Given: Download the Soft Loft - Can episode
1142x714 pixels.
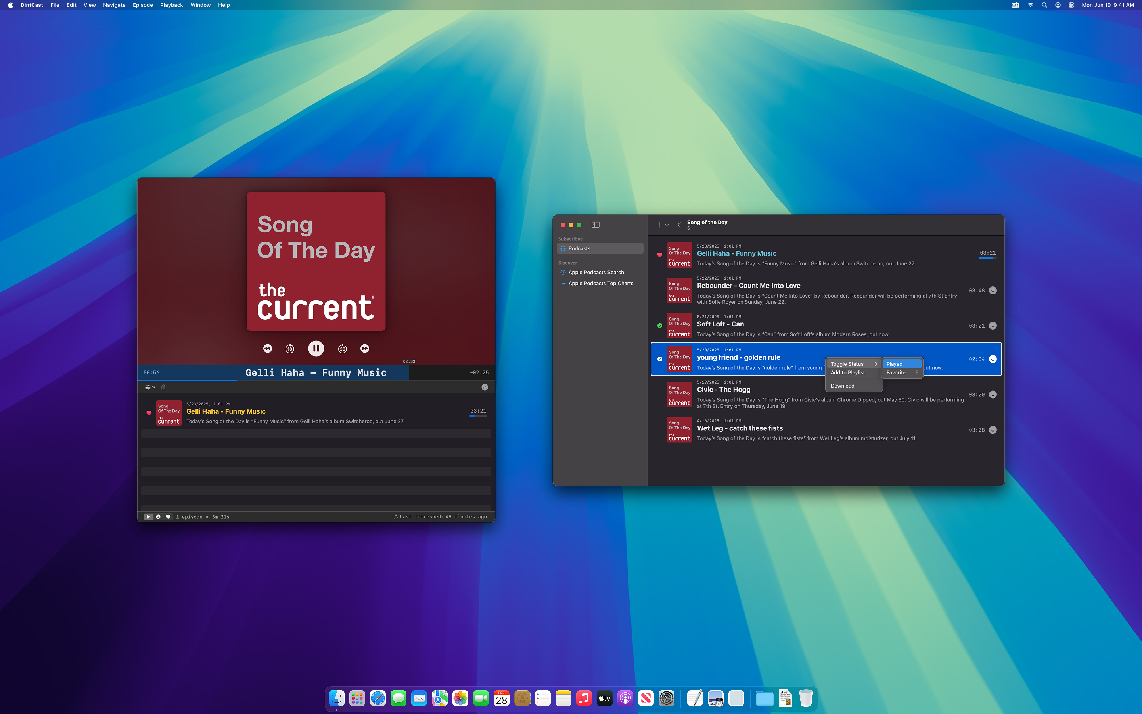Looking at the screenshot, I should pos(993,326).
